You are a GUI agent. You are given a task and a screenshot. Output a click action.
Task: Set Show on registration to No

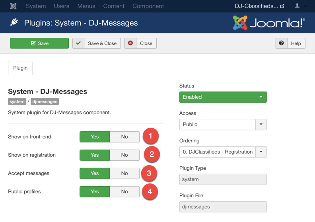[x=124, y=155]
